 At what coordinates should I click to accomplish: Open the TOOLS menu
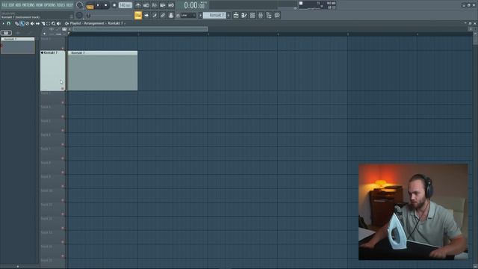[x=60, y=5]
